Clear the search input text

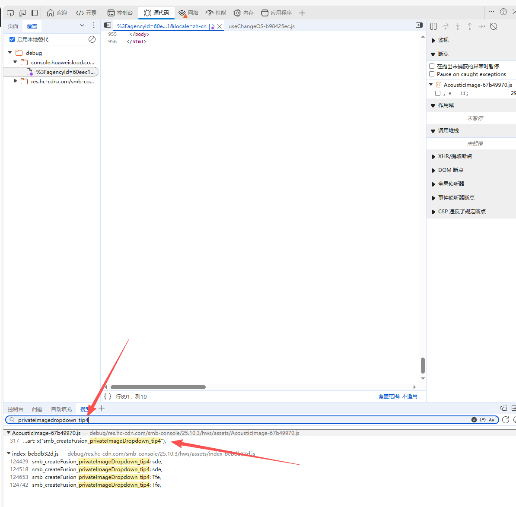[474, 420]
